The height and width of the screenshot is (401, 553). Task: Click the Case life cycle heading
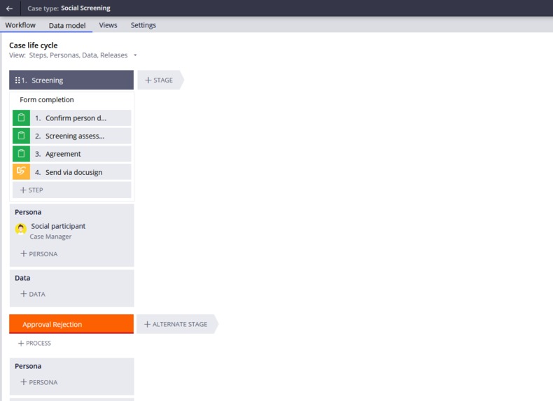[x=33, y=45]
